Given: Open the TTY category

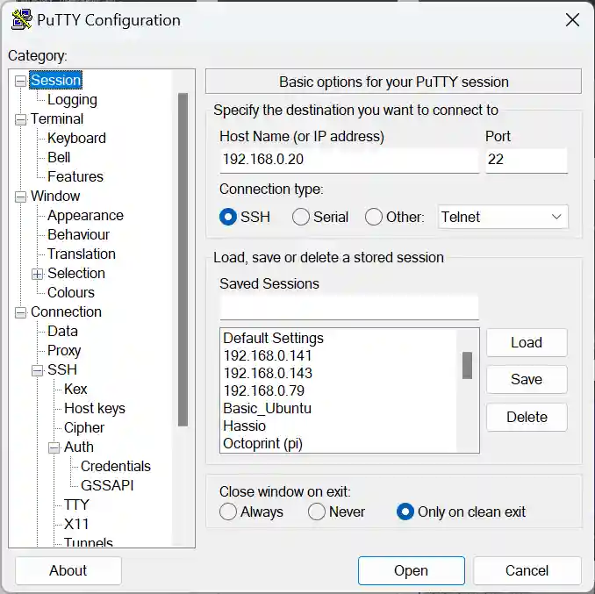Looking at the screenshot, I should tap(76, 505).
